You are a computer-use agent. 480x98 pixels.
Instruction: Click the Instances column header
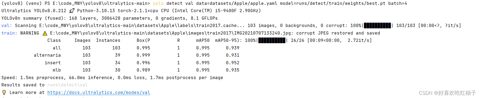click(x=108, y=40)
